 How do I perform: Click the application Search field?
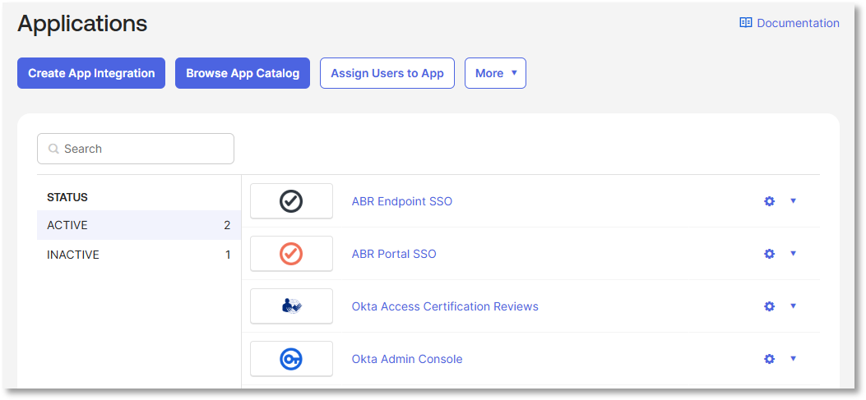click(136, 149)
